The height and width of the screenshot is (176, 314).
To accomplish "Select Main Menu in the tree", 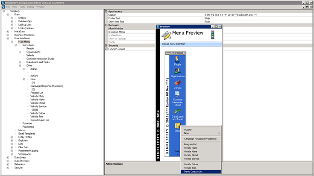I will click(x=24, y=41).
